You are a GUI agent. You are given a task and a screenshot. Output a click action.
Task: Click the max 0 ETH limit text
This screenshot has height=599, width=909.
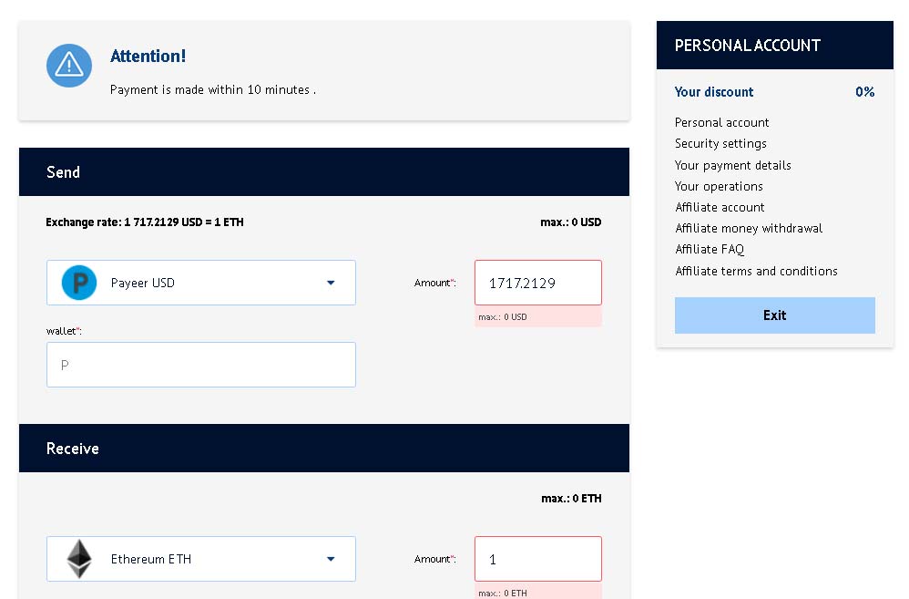(571, 499)
